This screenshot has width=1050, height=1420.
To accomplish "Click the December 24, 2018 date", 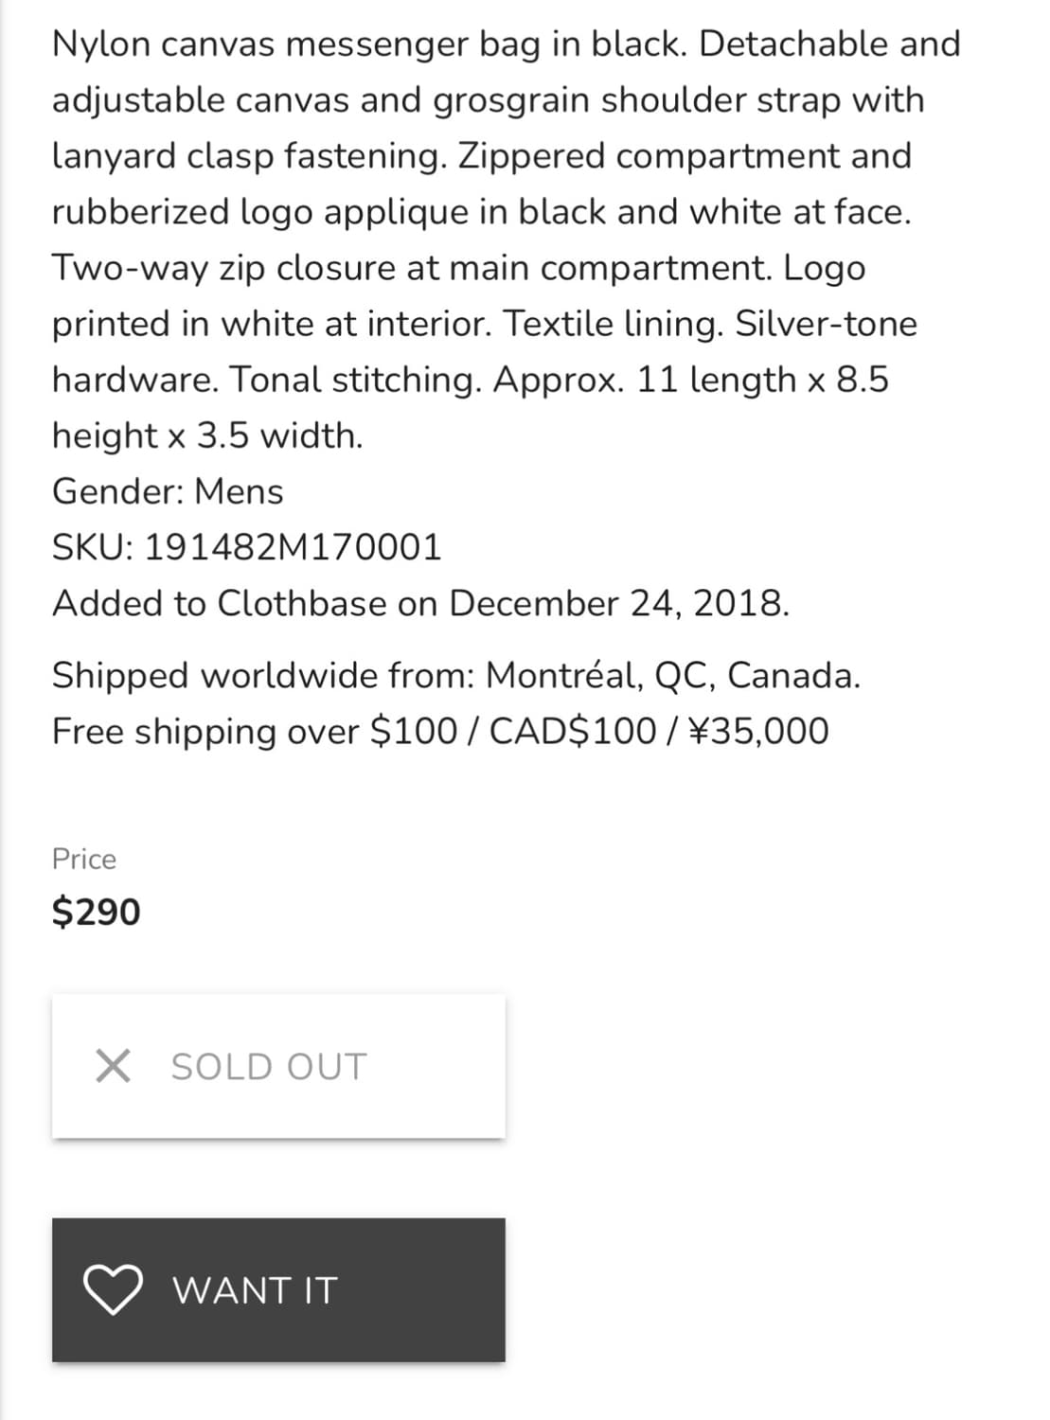I will click(x=618, y=603).
